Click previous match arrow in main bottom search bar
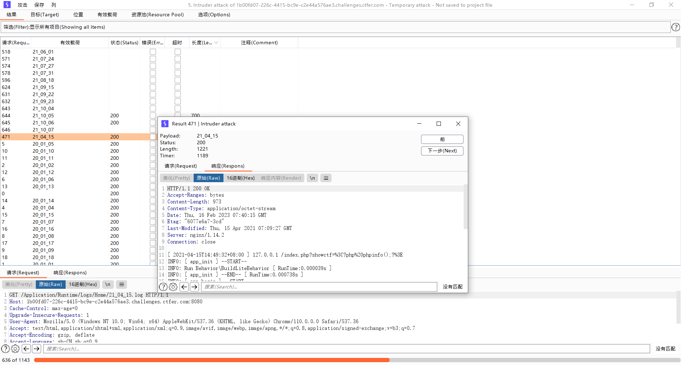 click(x=26, y=349)
